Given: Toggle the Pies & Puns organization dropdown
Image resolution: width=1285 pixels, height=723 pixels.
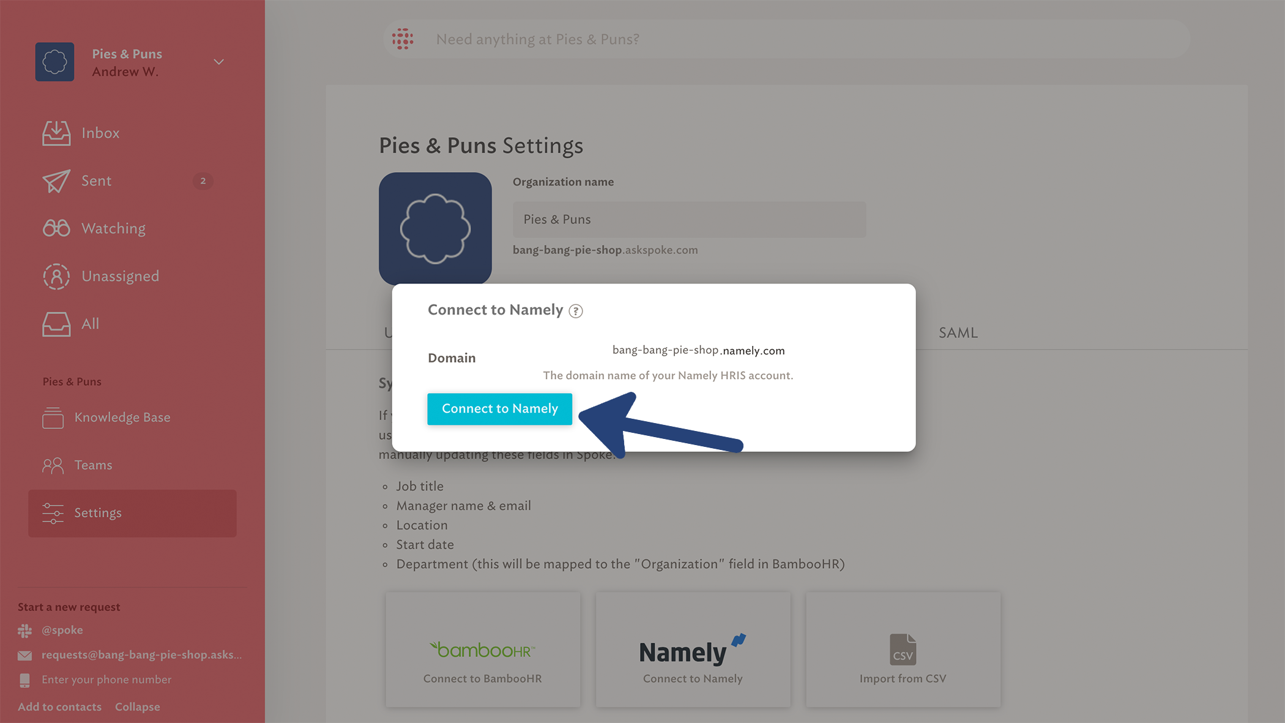Looking at the screenshot, I should coord(219,62).
